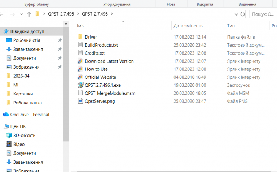Select the Driver folder icon
This screenshot has height=172, width=277.
(80, 37)
